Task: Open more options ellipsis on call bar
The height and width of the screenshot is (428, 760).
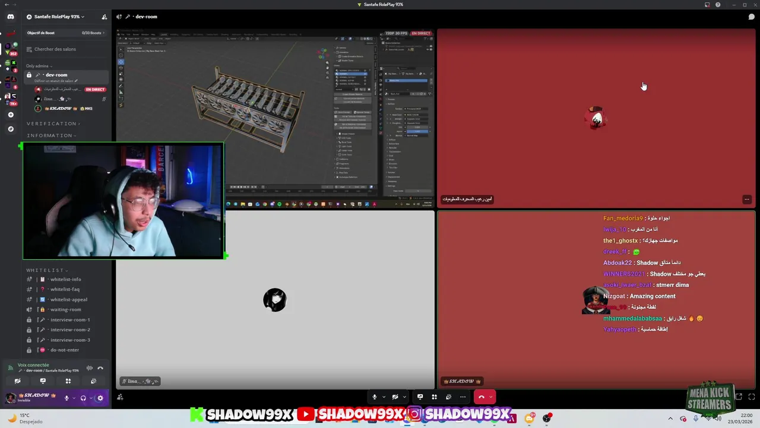Action: click(463, 396)
